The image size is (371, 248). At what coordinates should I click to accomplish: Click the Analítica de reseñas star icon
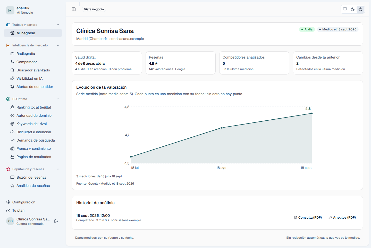[12, 186]
